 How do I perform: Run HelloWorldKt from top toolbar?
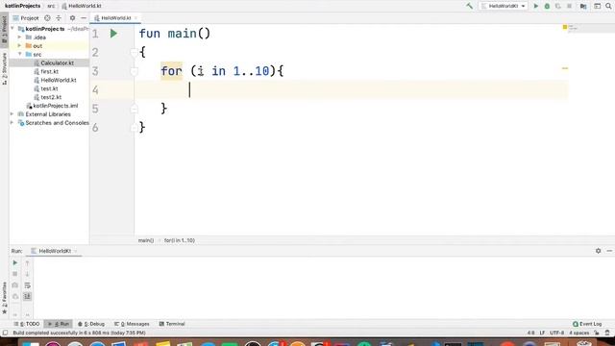536,6
